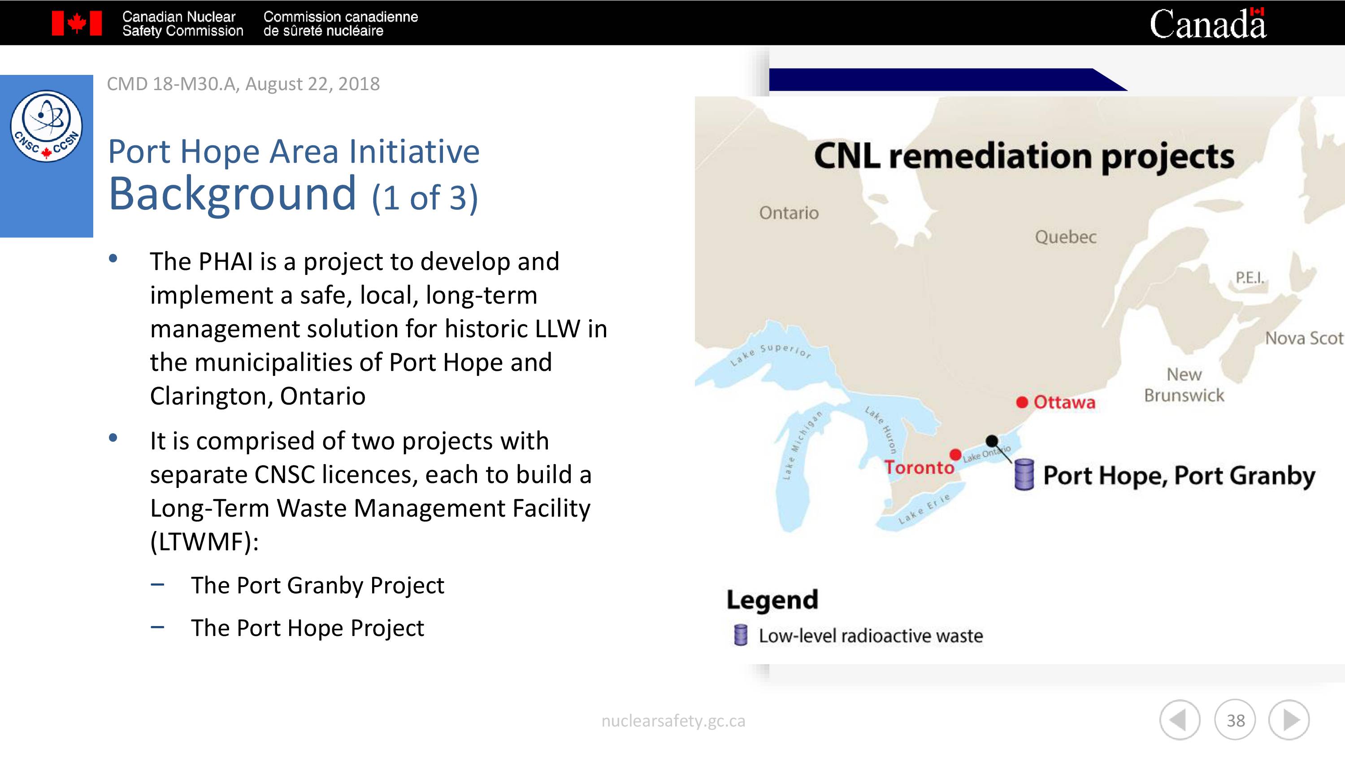Open the nuclearsafety.gc.ca link
1345x757 pixels.
click(x=673, y=721)
